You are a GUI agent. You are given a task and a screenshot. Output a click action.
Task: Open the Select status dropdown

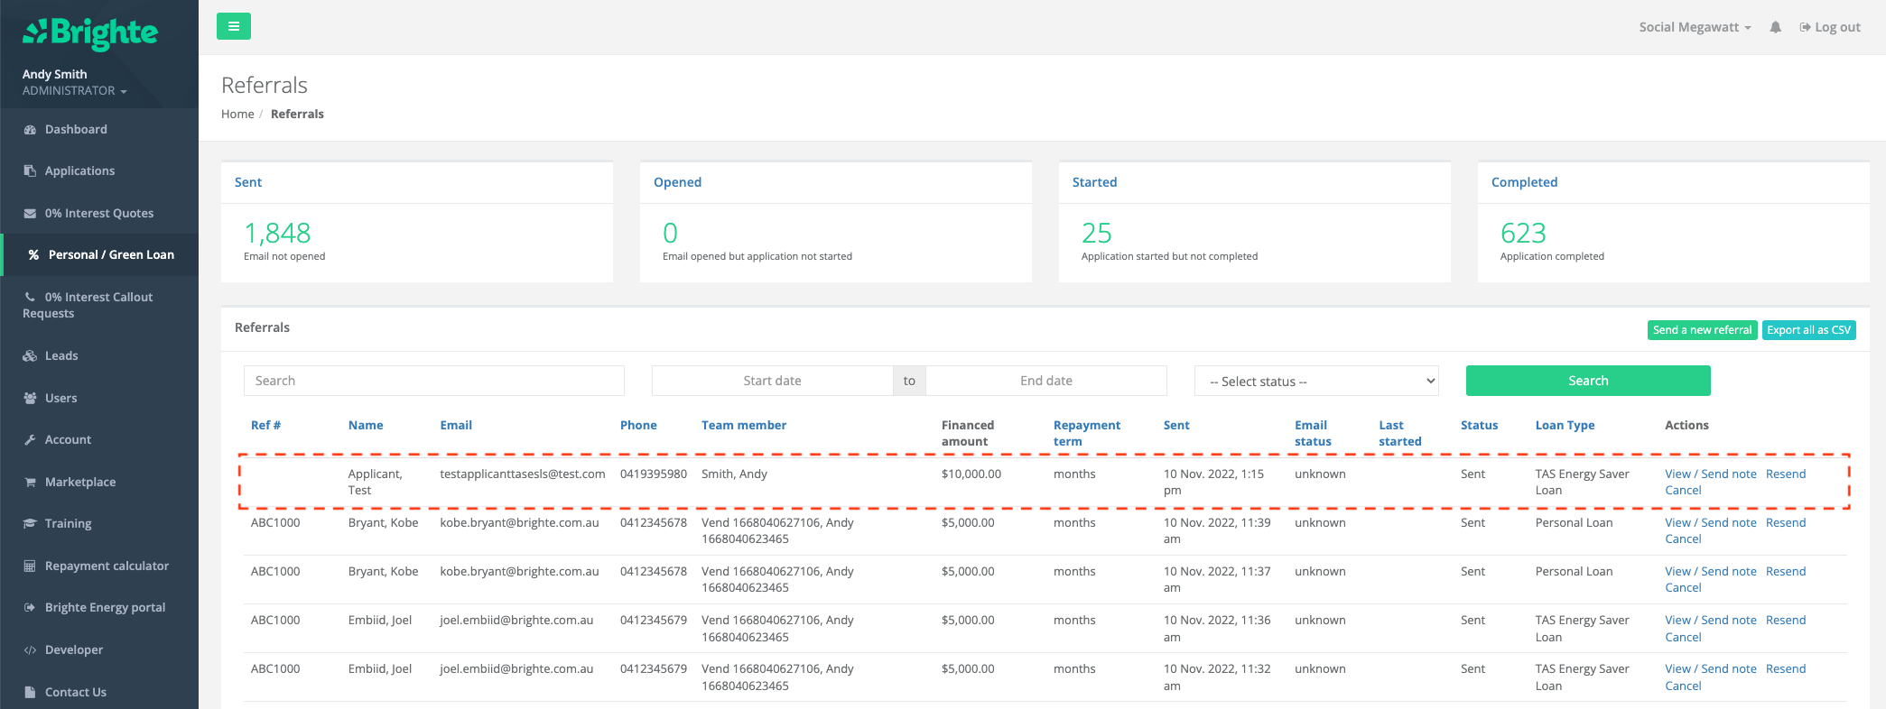coord(1315,382)
